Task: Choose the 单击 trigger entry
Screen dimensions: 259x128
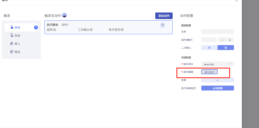Action: tap(21, 27)
